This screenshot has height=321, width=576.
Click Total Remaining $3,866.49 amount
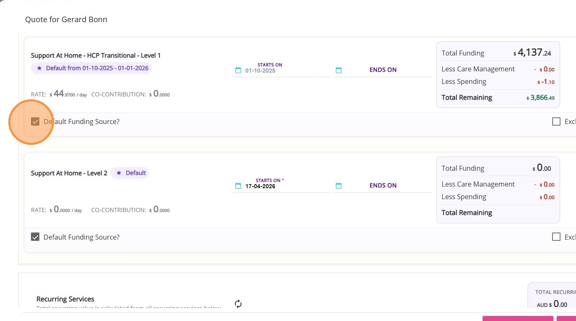point(540,98)
